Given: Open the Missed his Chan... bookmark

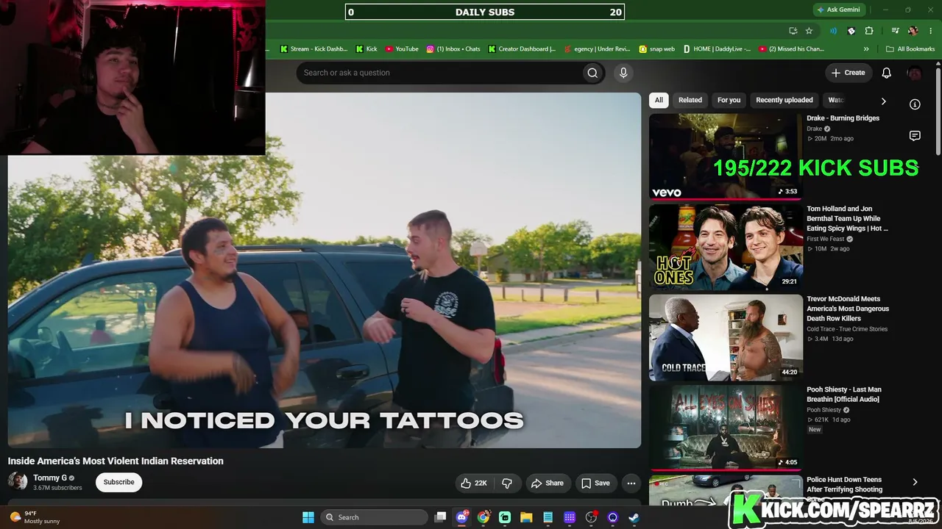Looking at the screenshot, I should pyautogui.click(x=791, y=49).
